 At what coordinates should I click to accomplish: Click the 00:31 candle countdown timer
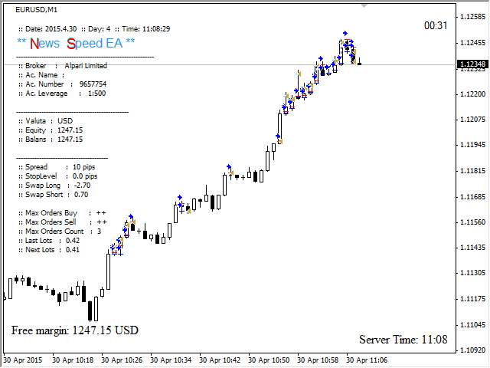pyautogui.click(x=435, y=25)
